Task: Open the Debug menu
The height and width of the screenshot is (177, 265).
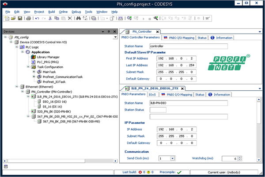Action: pos(76,12)
